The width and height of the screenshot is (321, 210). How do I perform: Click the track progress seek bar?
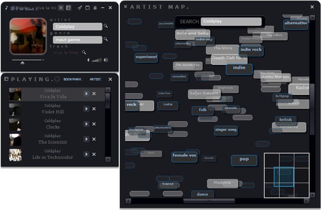(x=28, y=60)
